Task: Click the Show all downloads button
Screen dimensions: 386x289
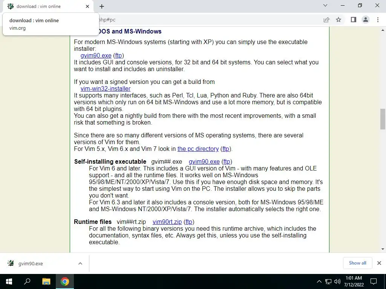Action: [357, 263]
